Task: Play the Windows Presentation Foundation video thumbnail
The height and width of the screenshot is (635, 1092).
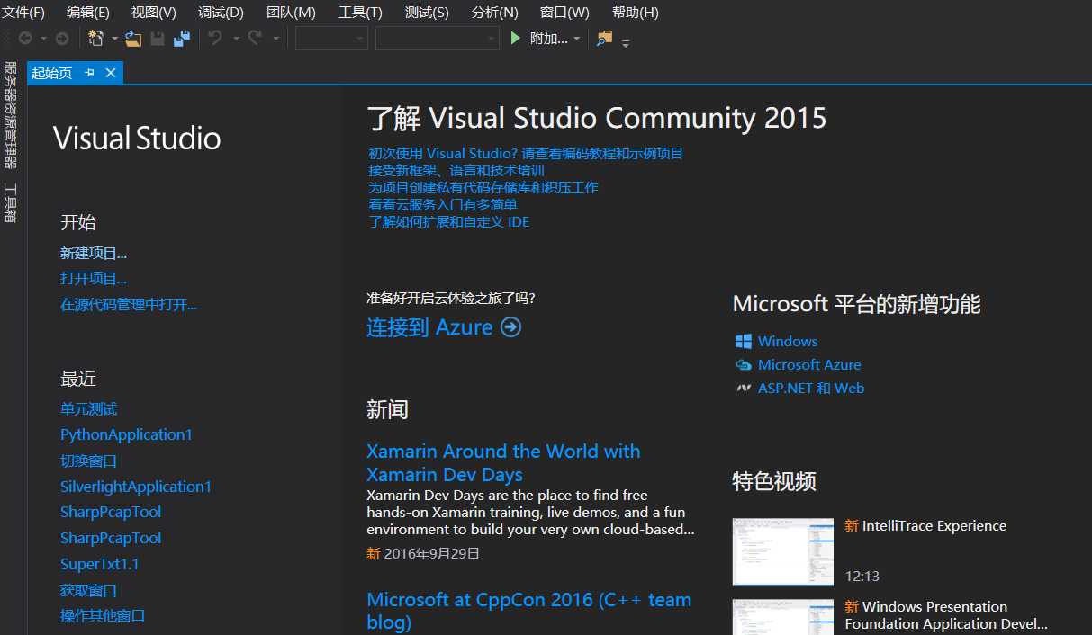Action: point(783,617)
